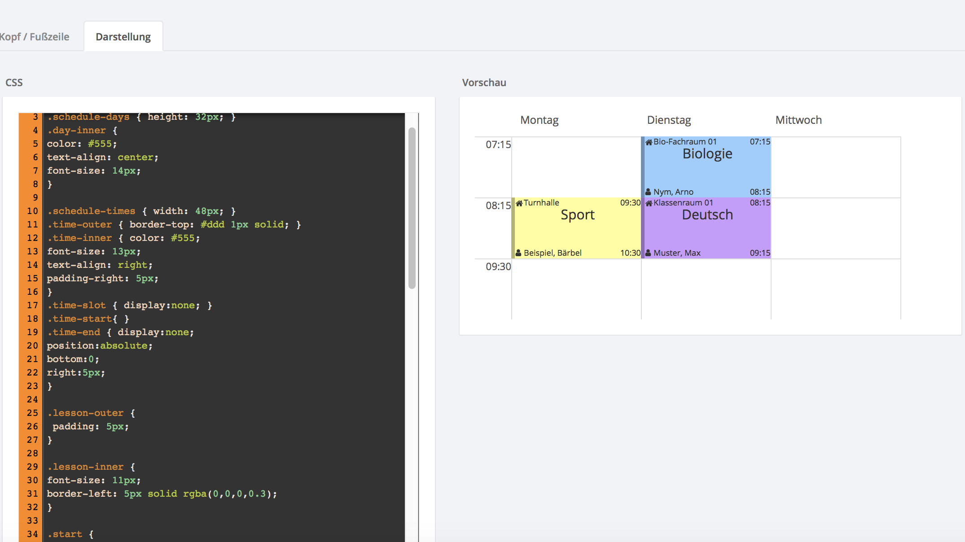Select the Darstellung tab
This screenshot has width=965, height=542.
pyautogui.click(x=123, y=37)
